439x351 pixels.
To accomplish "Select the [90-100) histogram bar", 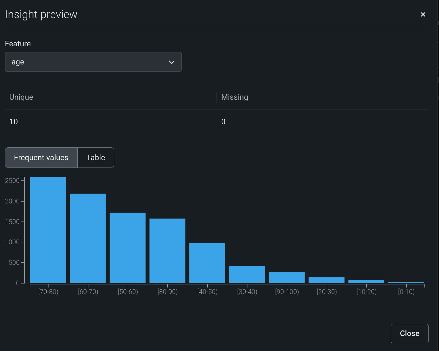I will [287, 278].
